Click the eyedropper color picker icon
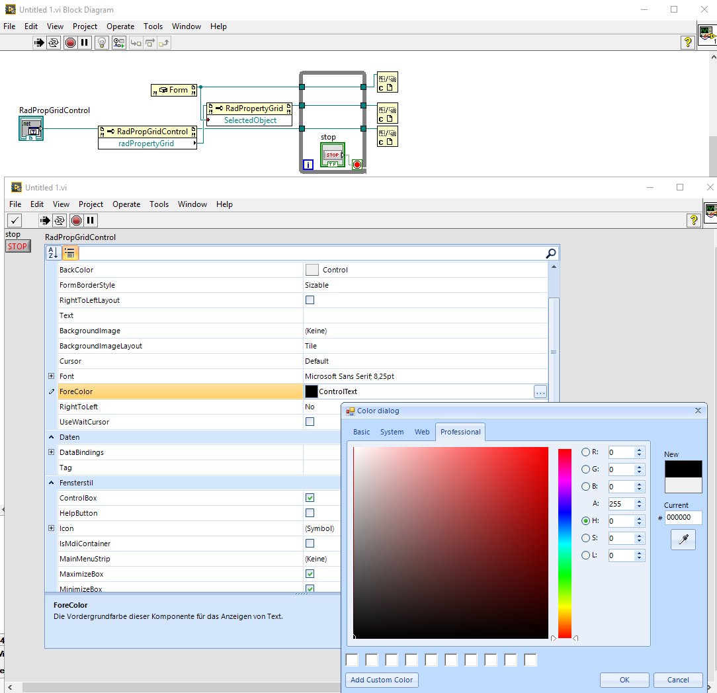The image size is (717, 693). coord(683,540)
